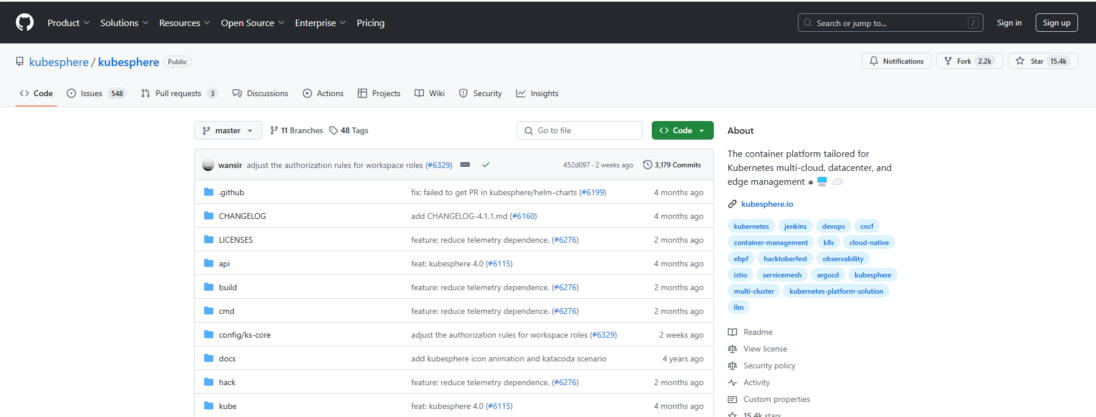The image size is (1096, 417).
Task: Switch to the Projects tab
Action: (x=379, y=93)
